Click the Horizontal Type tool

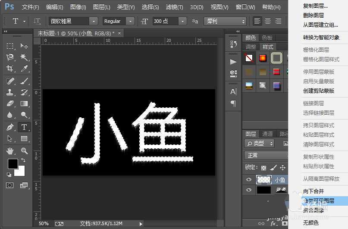point(24,127)
